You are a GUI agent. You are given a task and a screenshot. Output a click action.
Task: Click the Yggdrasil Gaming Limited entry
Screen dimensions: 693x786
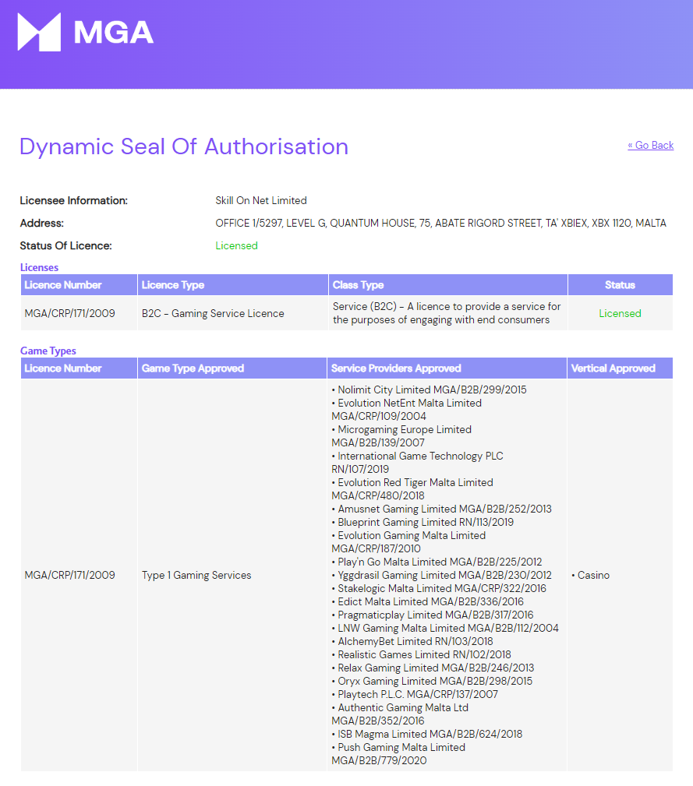click(442, 575)
